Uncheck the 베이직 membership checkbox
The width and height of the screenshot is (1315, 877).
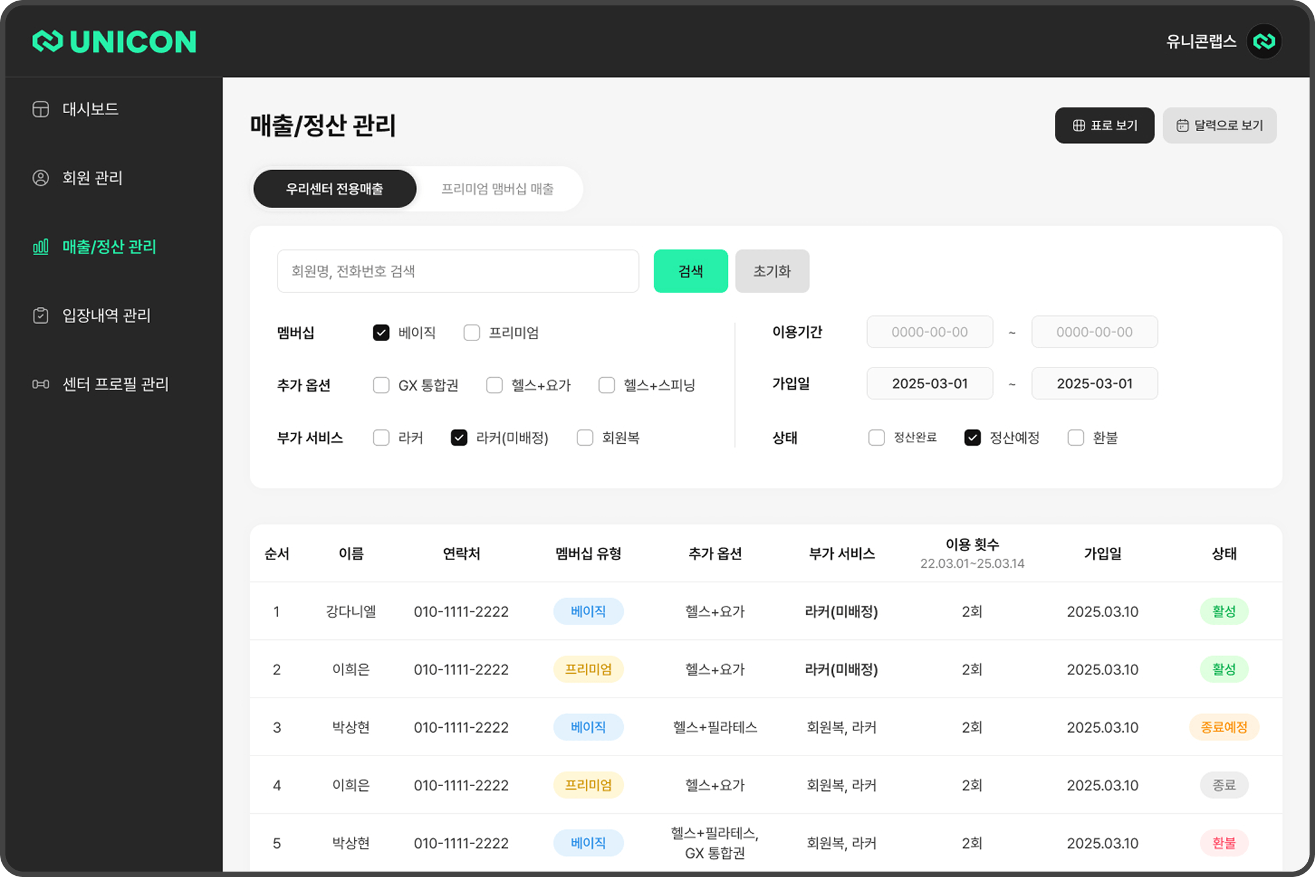coord(381,333)
